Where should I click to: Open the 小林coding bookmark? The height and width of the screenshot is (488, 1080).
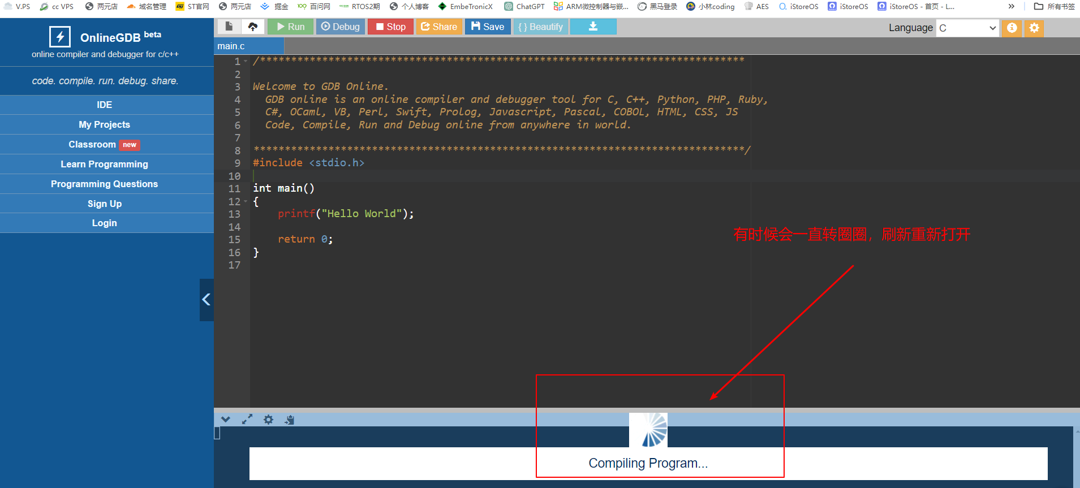coord(711,6)
